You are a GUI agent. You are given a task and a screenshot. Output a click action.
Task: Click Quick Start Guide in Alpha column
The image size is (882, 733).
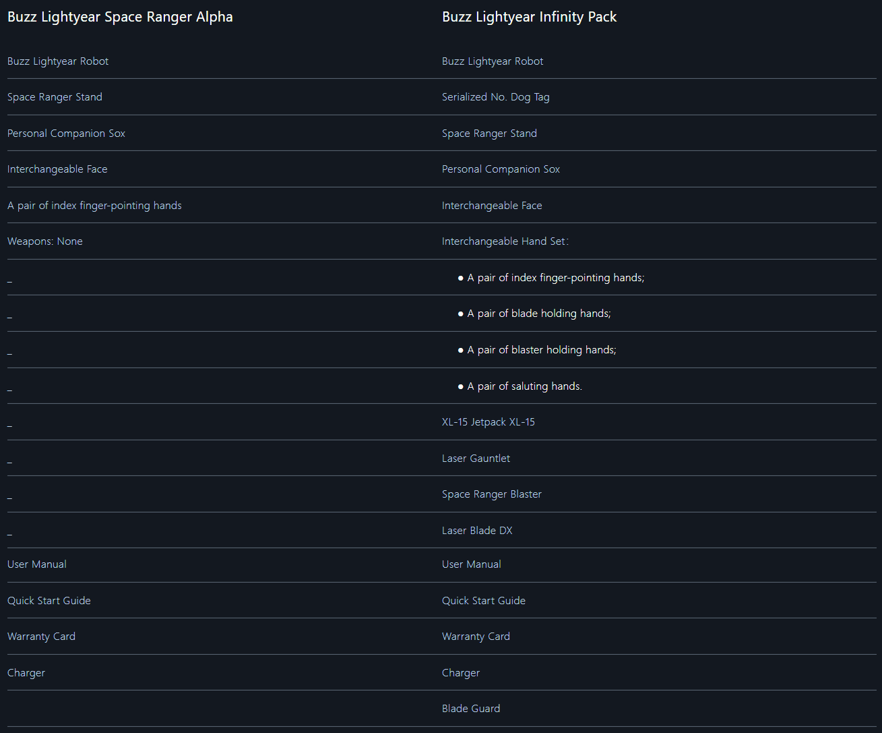pos(49,601)
